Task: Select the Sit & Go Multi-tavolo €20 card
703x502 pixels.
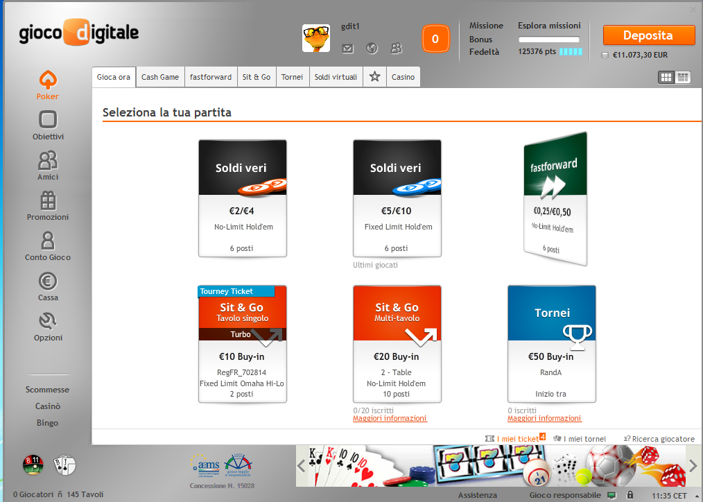Action: pyautogui.click(x=397, y=344)
